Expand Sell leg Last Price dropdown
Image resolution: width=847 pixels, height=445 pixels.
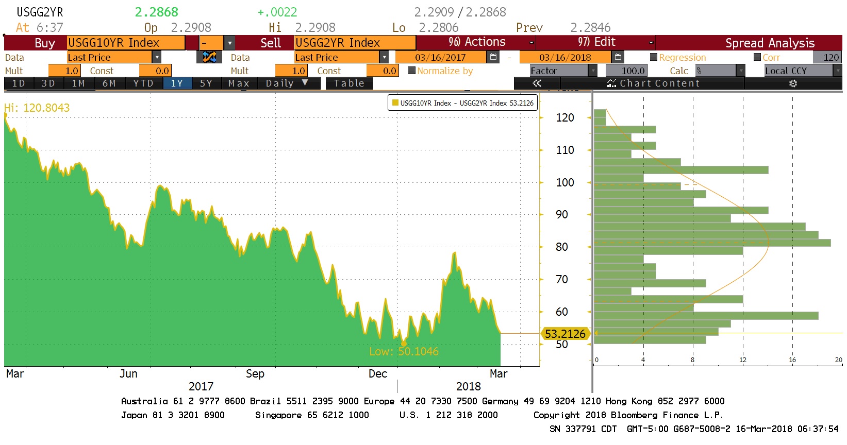[384, 57]
